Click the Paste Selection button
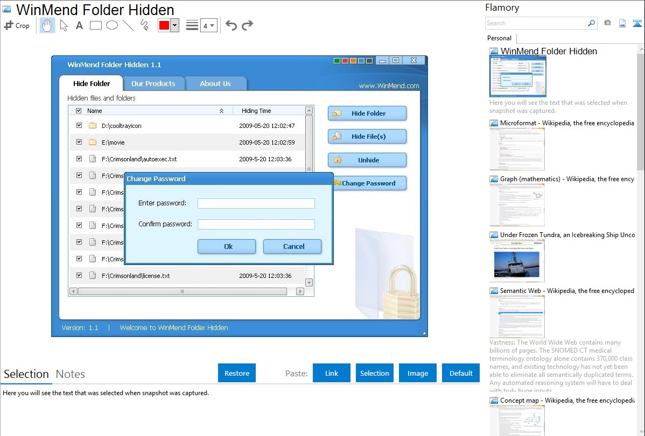The height and width of the screenshot is (436, 645). point(375,373)
